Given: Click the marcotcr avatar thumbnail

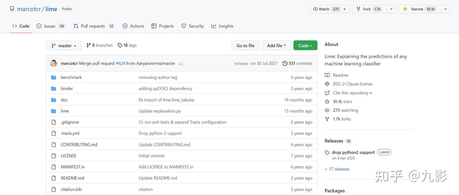Looking at the screenshot, I should tap(54, 63).
